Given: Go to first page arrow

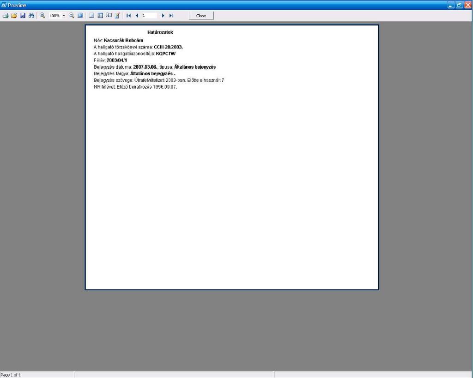Looking at the screenshot, I should (x=128, y=16).
